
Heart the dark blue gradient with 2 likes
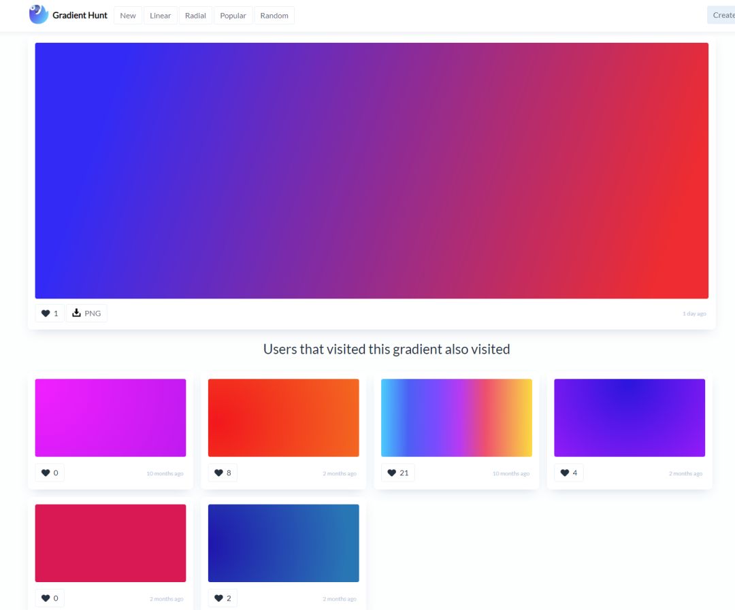pyautogui.click(x=223, y=598)
